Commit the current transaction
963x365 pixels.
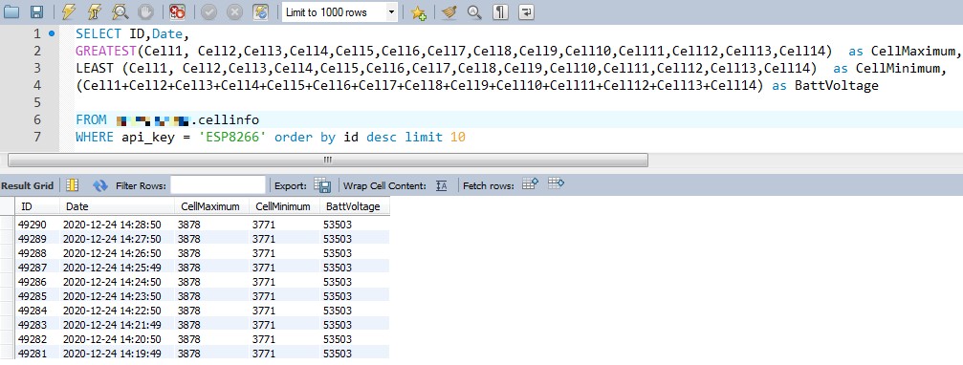click(x=208, y=12)
